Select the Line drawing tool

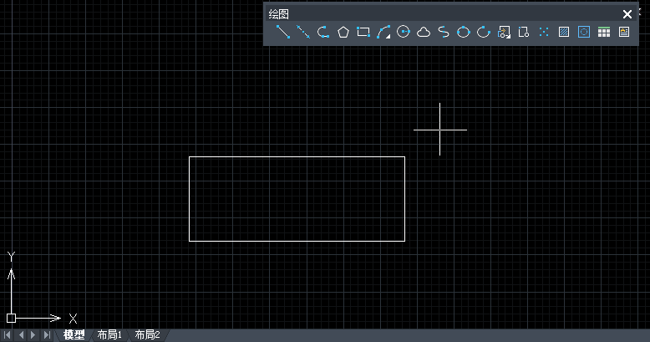[283, 33]
